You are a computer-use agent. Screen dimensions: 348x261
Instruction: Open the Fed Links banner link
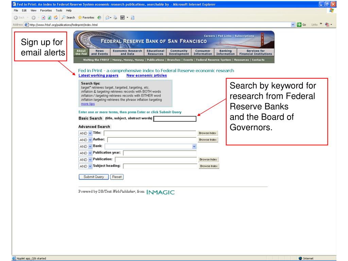point(225,36)
